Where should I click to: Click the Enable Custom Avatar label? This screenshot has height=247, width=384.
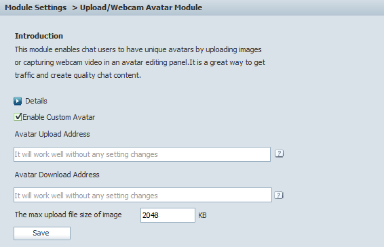pos(59,117)
